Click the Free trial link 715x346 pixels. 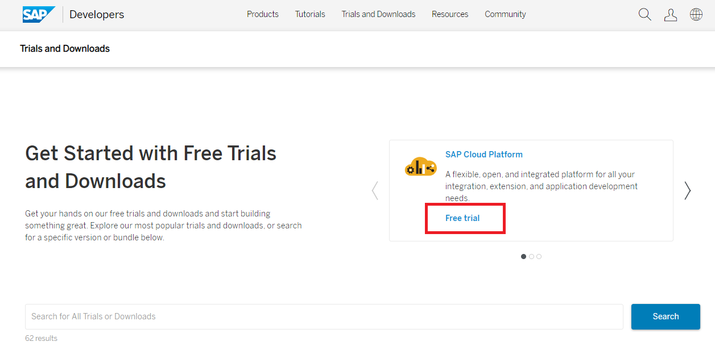point(462,218)
